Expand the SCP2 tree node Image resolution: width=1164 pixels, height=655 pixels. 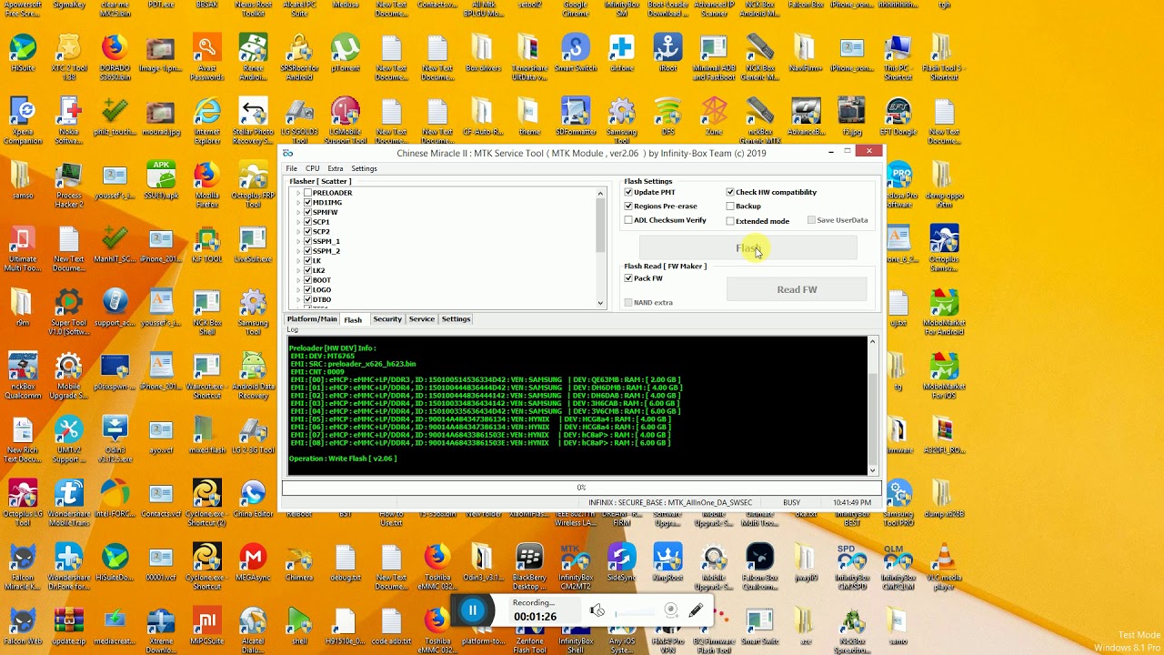pos(298,232)
